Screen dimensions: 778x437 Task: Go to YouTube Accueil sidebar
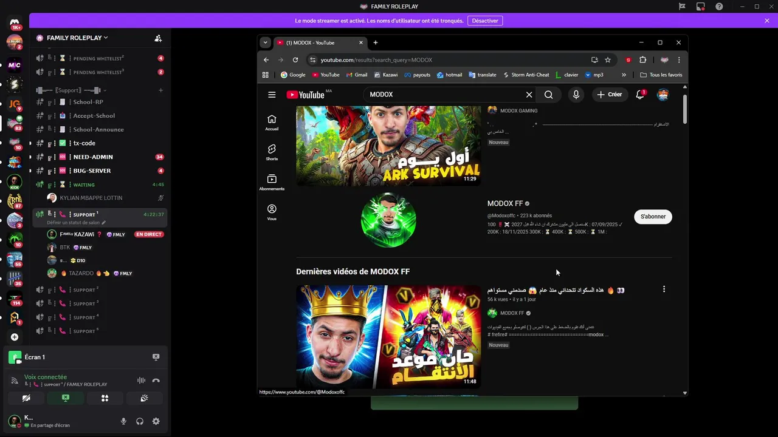pyautogui.click(x=272, y=123)
